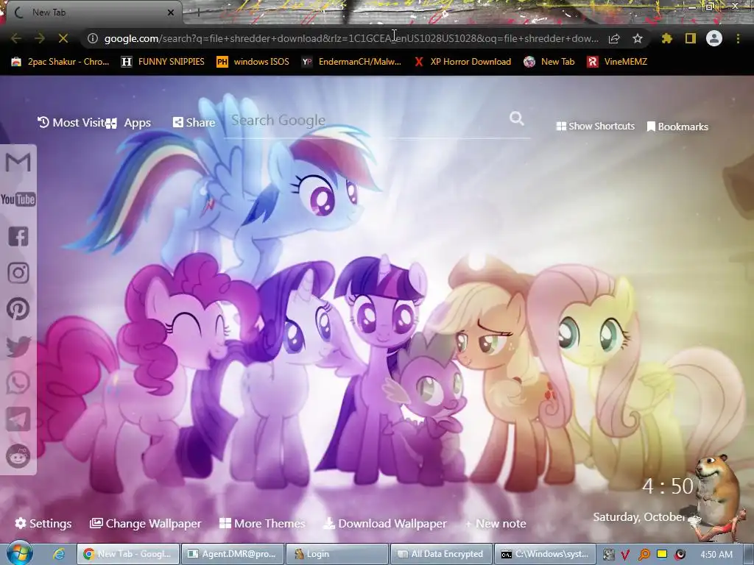Toggle the browser side panel
This screenshot has width=754, height=565.
[x=691, y=38]
